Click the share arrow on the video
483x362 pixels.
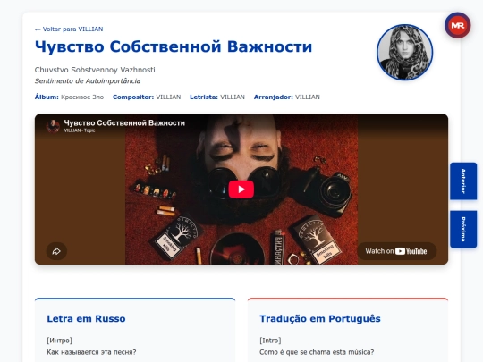[56, 251]
